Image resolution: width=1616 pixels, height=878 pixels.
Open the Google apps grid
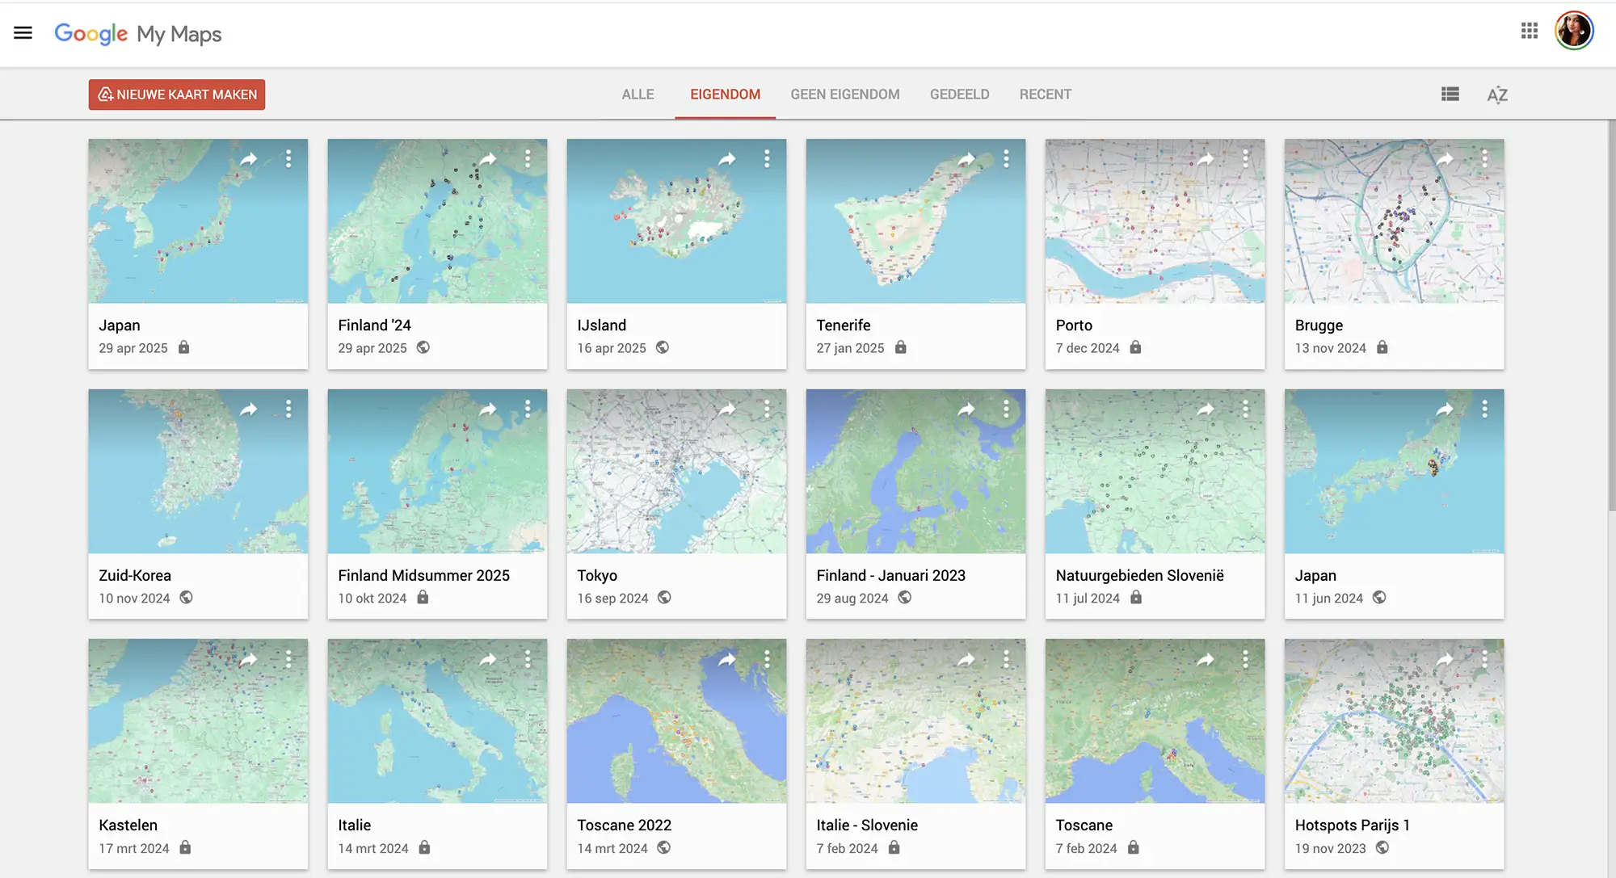pyautogui.click(x=1529, y=32)
